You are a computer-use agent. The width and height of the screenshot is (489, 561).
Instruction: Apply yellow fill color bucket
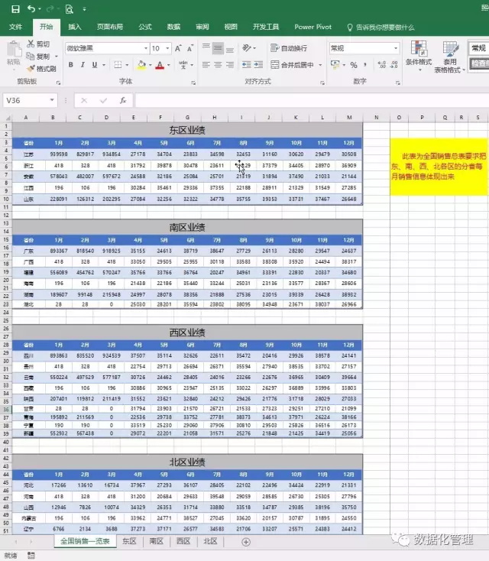click(141, 65)
